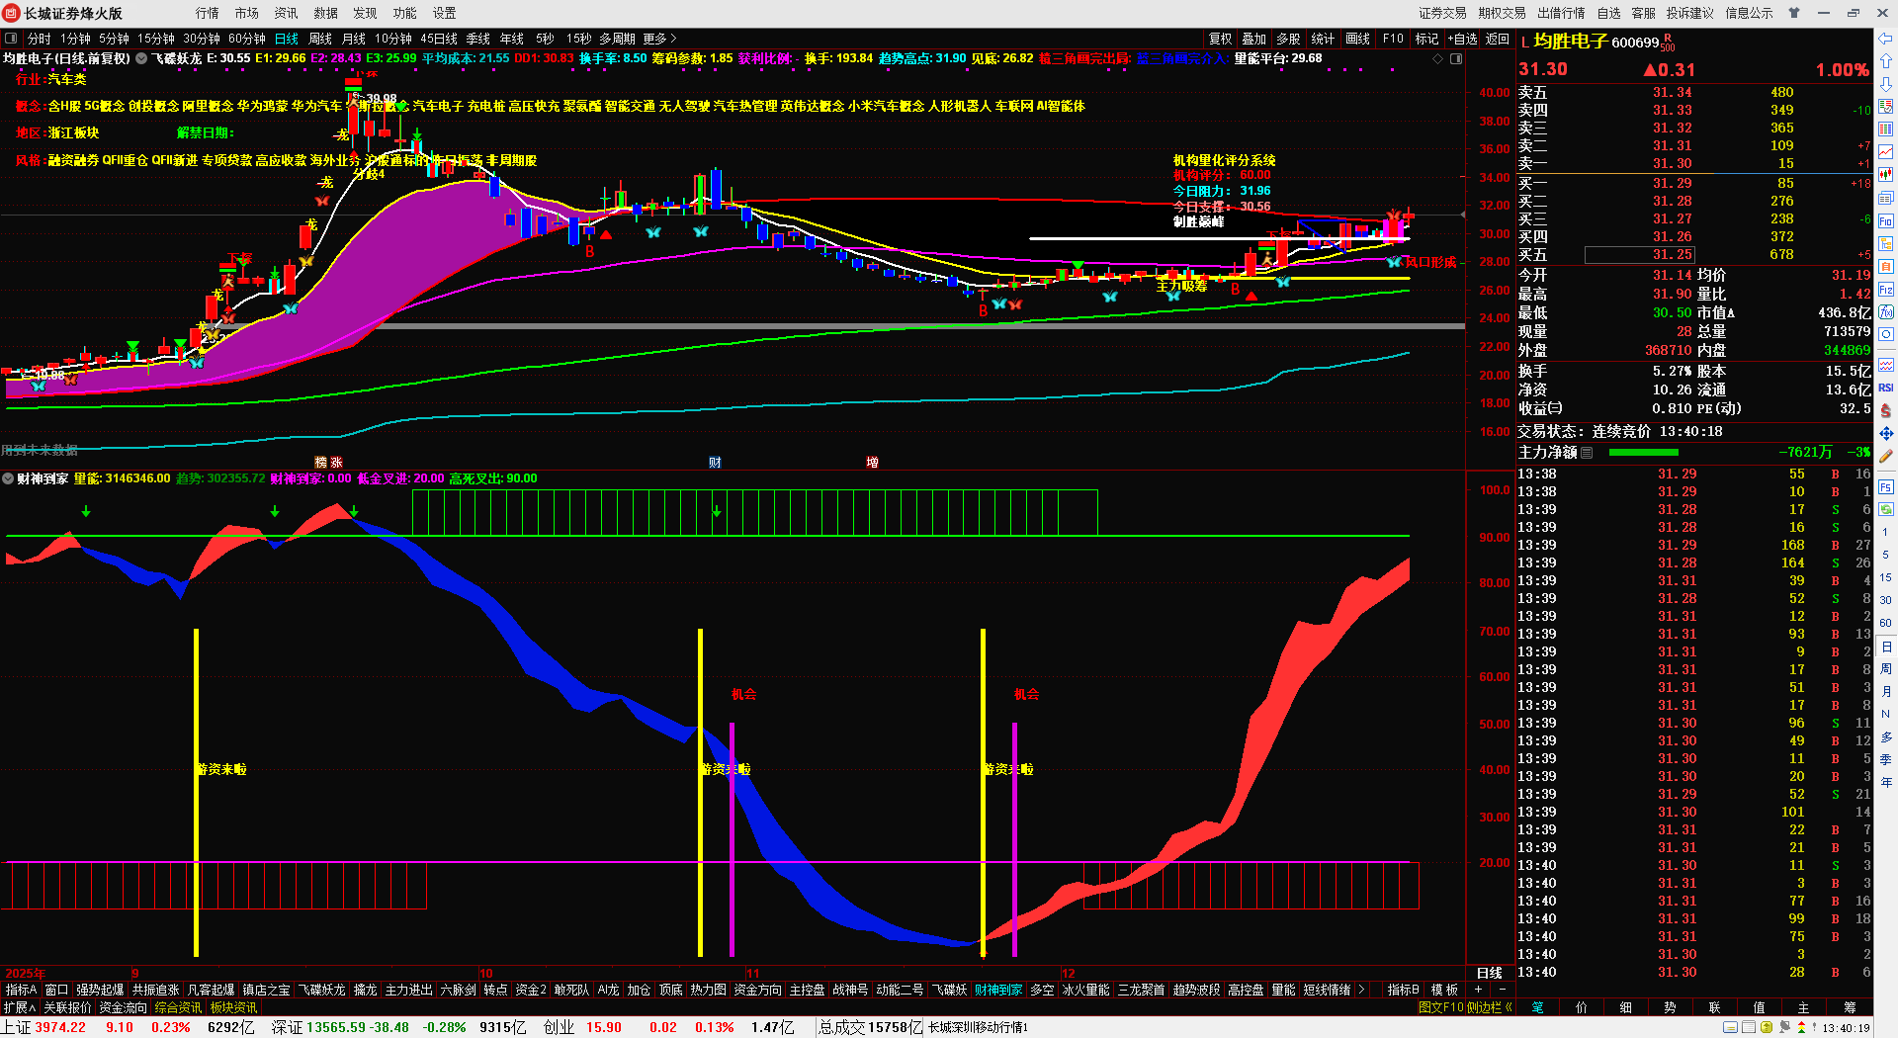Image resolution: width=1898 pixels, height=1038 pixels.
Task: Collapse the 侧边栏 sidebar toggle
Action: coord(1490,1007)
